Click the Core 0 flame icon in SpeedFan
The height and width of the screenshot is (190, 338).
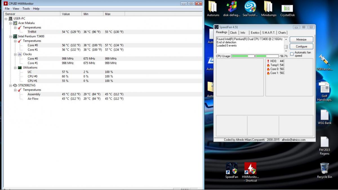pos(268,69)
